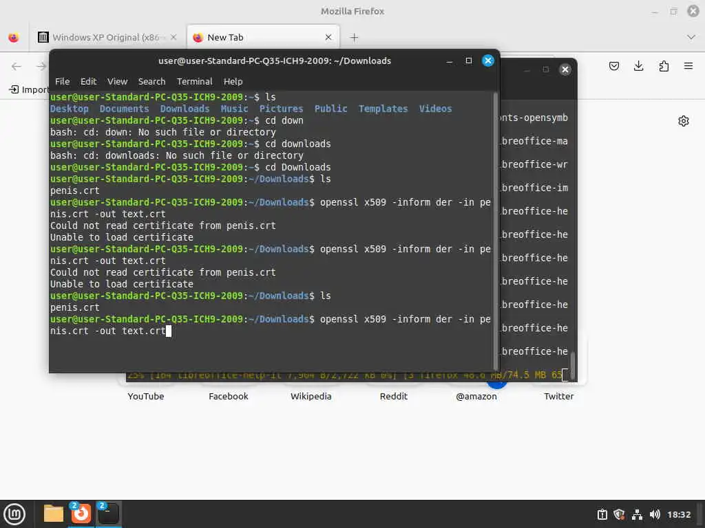Open Files manager in taskbar
The width and height of the screenshot is (705, 528).
(54, 514)
